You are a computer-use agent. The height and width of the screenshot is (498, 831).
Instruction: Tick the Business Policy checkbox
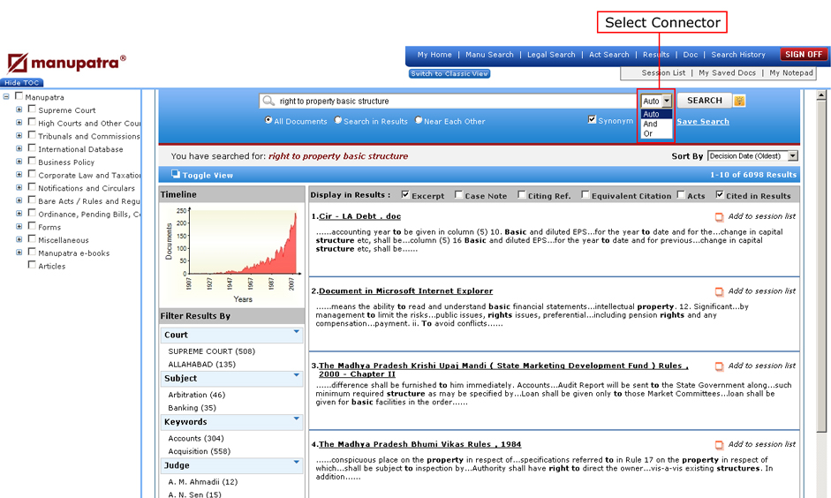pyautogui.click(x=32, y=161)
